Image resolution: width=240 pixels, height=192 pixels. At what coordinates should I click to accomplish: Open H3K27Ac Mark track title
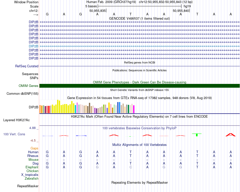tap(139, 117)
